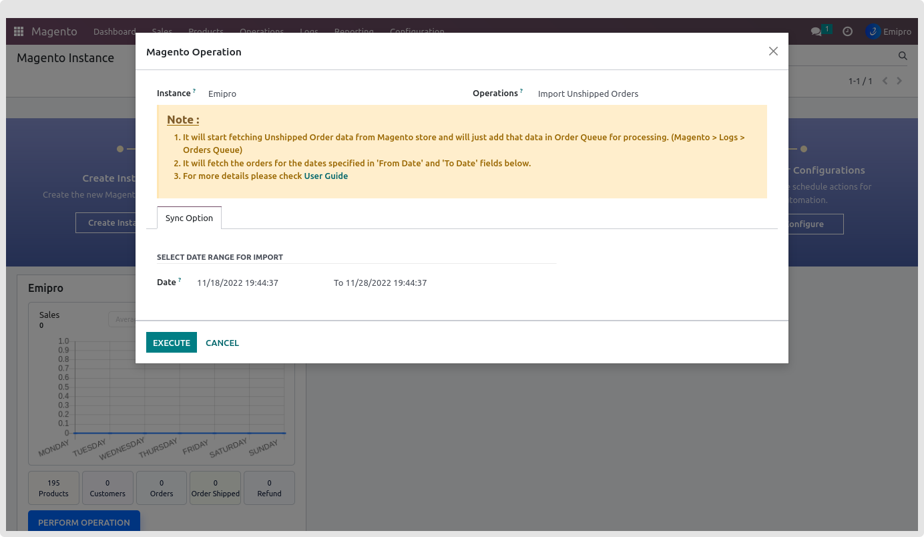Open the apps grid menu icon

[x=19, y=31]
